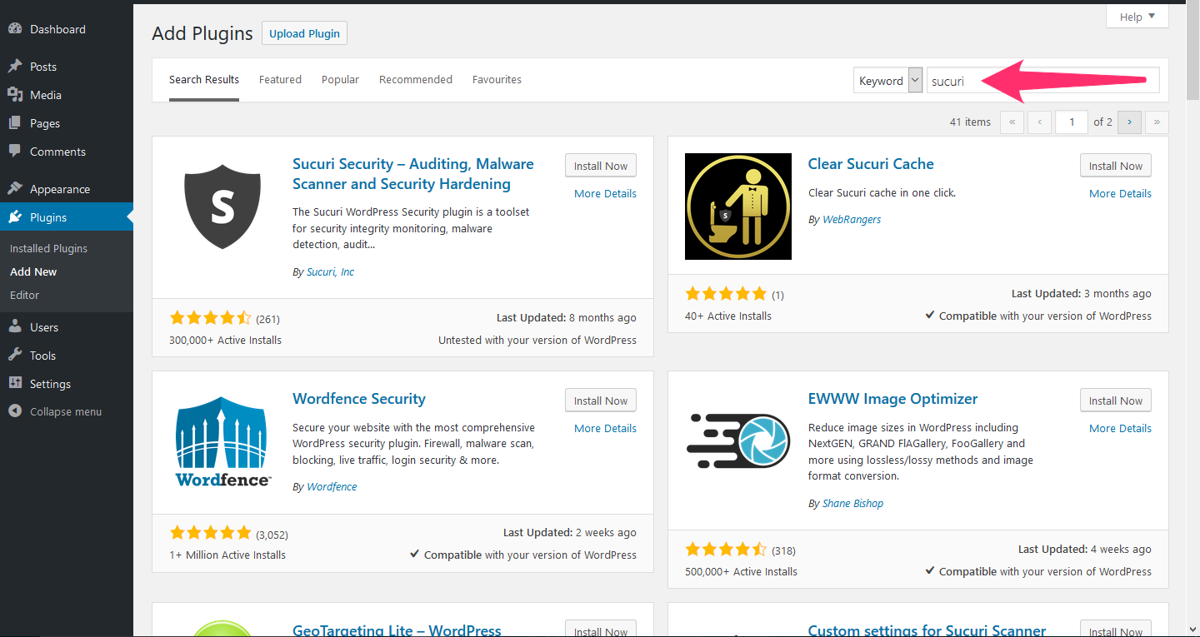View Comments using the sidebar icon
This screenshot has height=637, width=1200.
[18, 151]
